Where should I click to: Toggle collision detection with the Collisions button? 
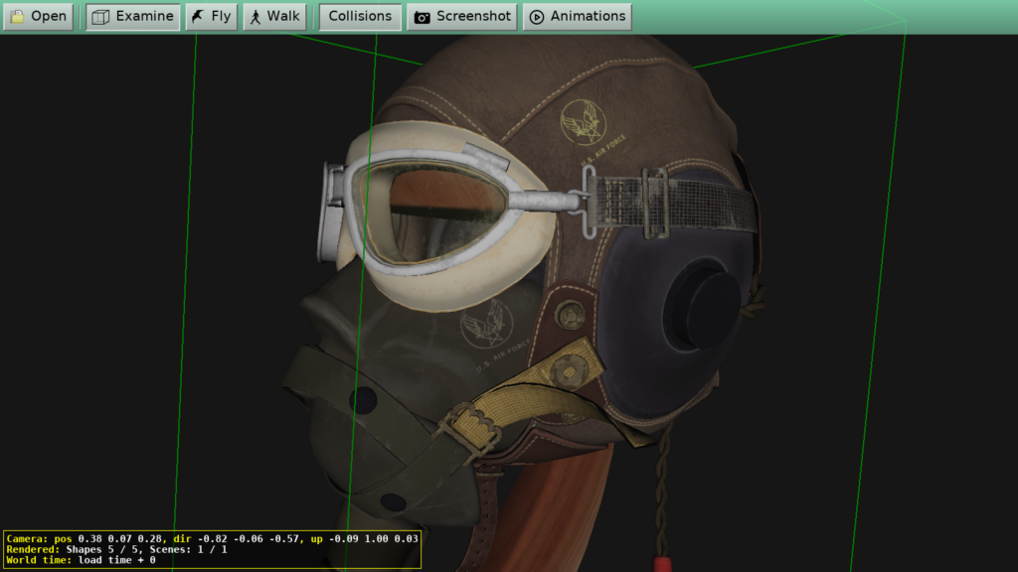tap(359, 16)
